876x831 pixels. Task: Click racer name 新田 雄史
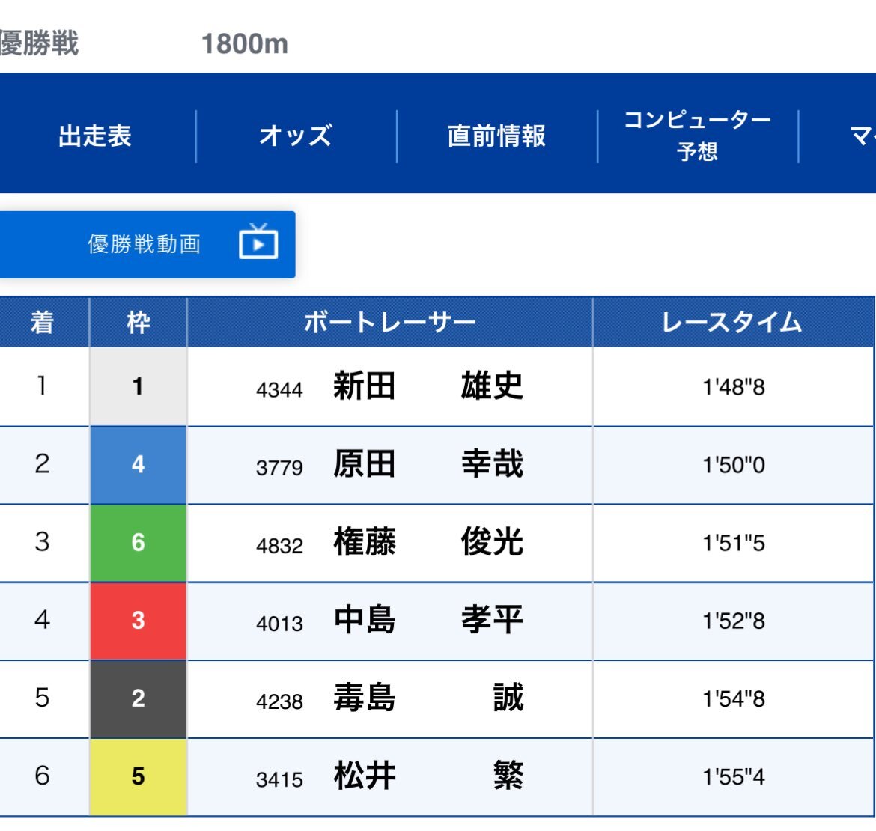click(428, 386)
